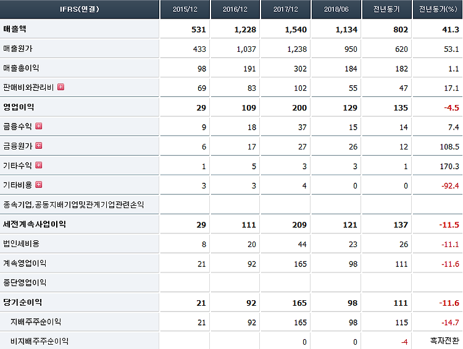The image size is (463, 349).
Task: Click 세전계속사업이익 value 209
Action: [x=299, y=225]
